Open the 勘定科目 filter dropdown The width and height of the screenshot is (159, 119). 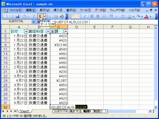tap(48, 31)
